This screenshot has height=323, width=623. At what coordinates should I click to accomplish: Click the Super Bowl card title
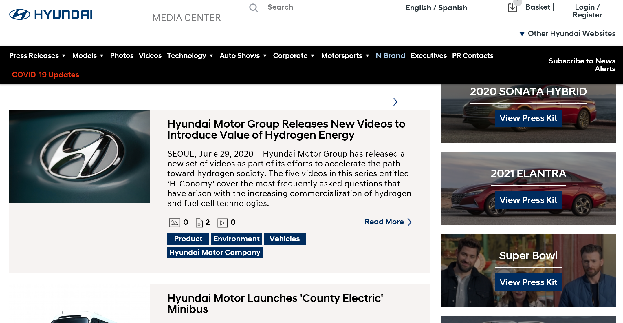pyautogui.click(x=529, y=256)
